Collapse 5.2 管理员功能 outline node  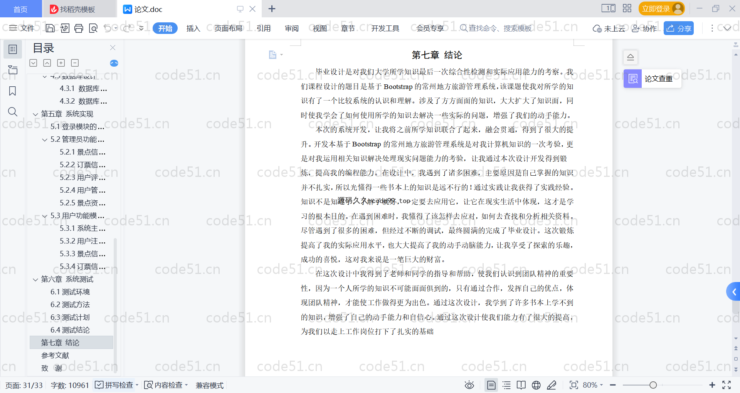(45, 139)
